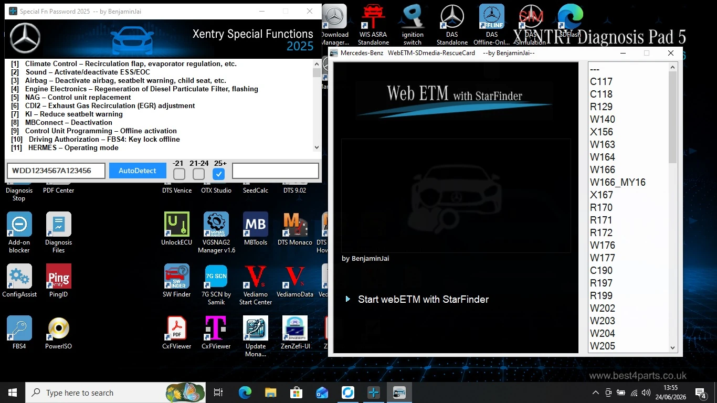Launch the Vediamo Start Center shortcut

(256, 284)
